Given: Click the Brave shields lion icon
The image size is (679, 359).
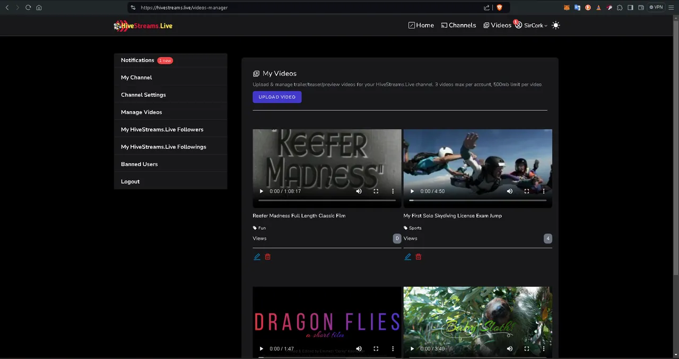Looking at the screenshot, I should click(499, 7).
